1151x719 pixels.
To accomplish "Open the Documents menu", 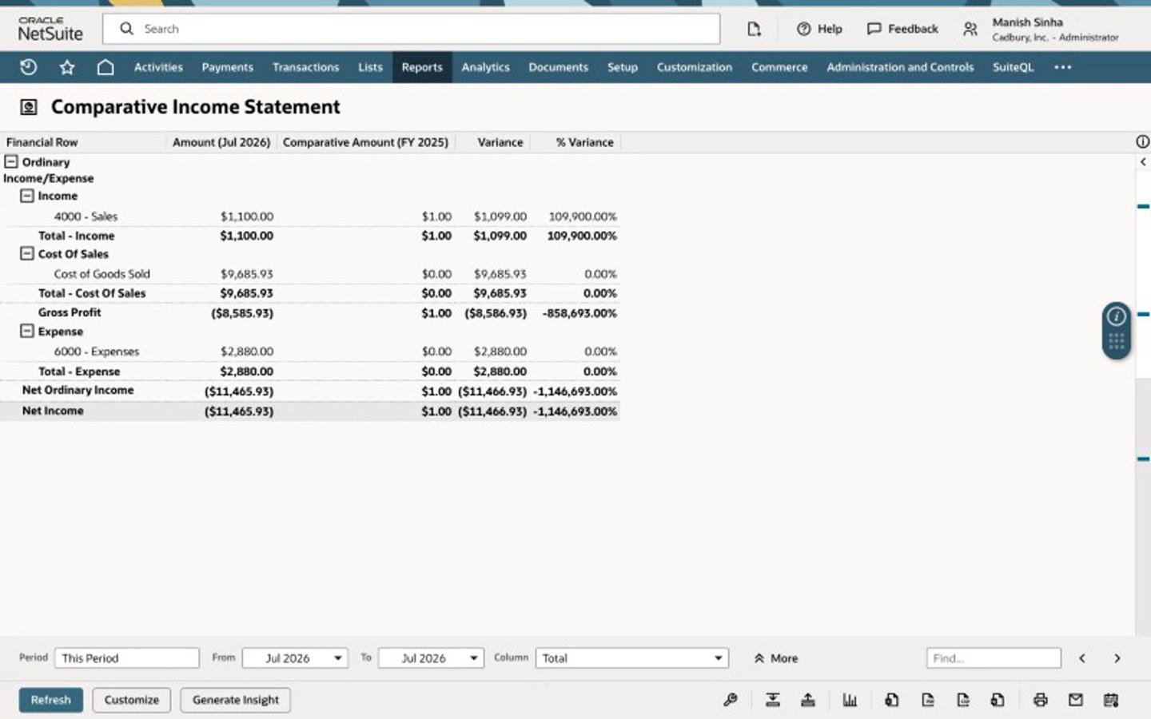I will (x=558, y=67).
